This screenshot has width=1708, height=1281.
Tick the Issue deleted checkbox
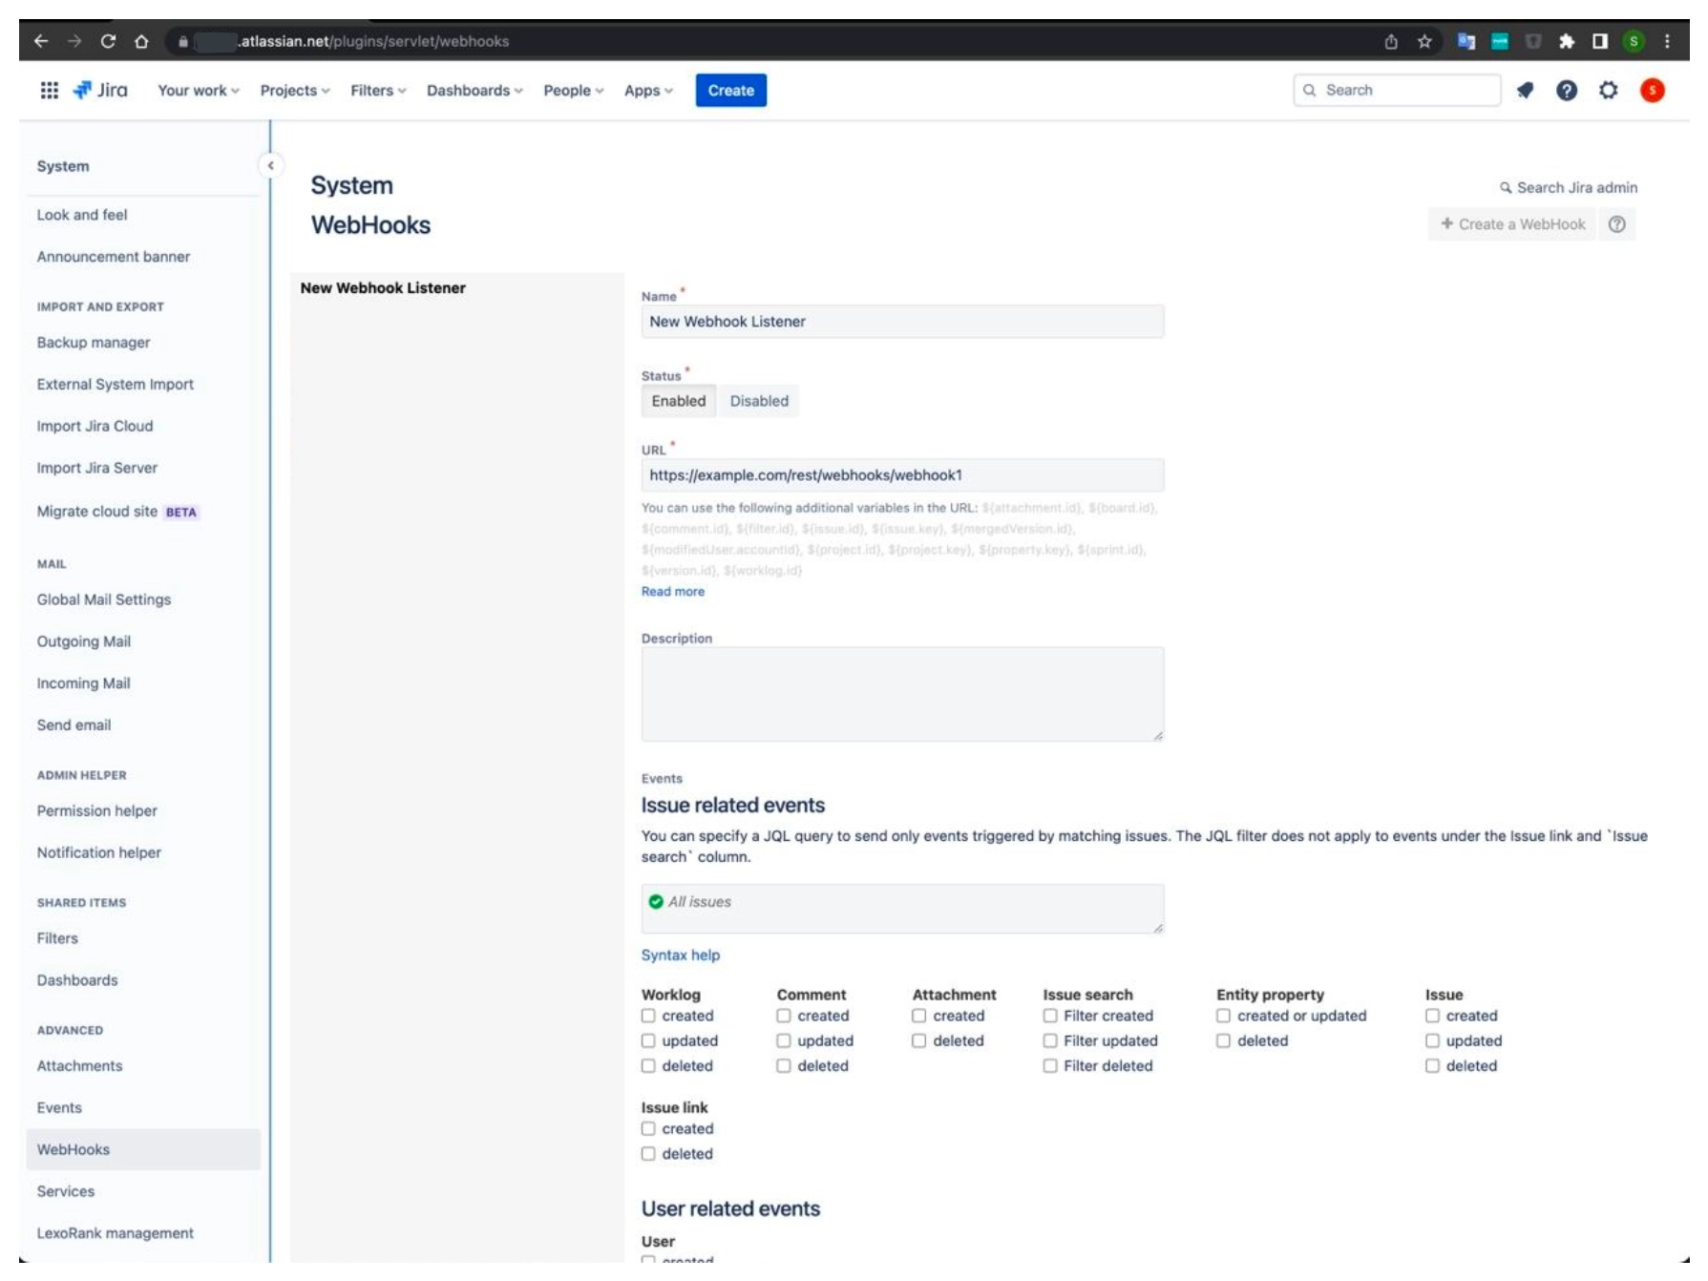click(x=1432, y=1065)
